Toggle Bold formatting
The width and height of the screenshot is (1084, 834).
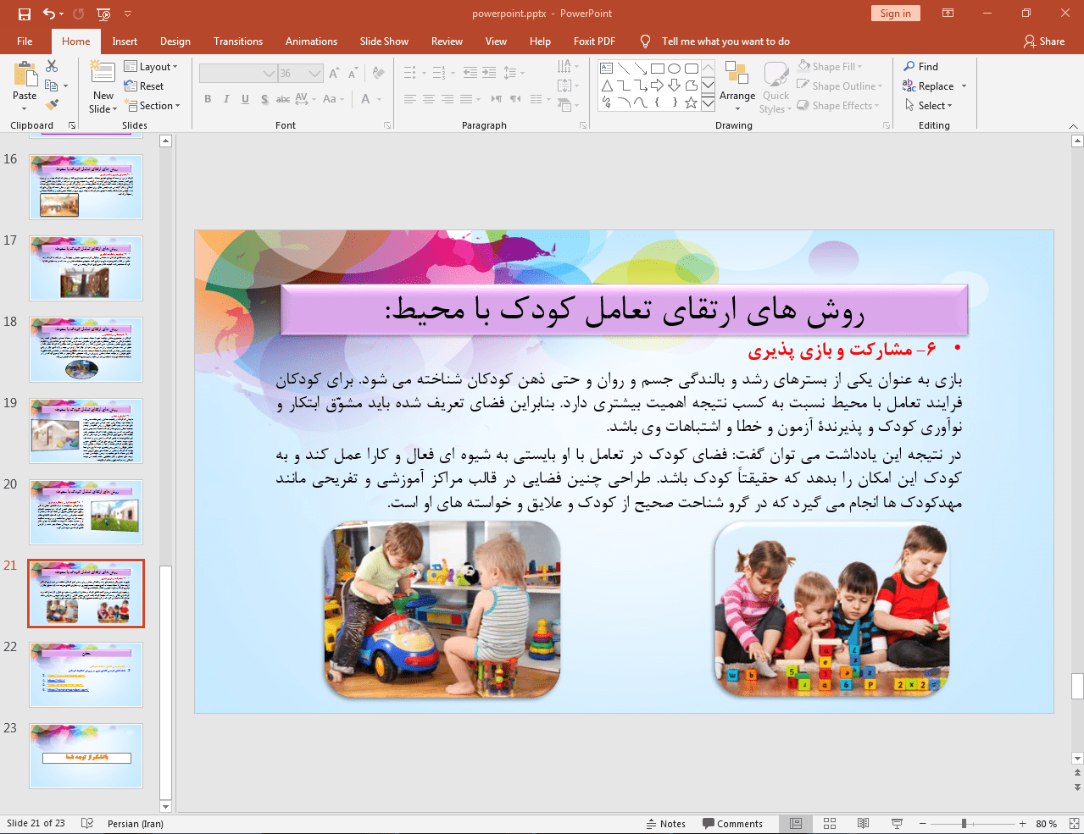(x=208, y=99)
